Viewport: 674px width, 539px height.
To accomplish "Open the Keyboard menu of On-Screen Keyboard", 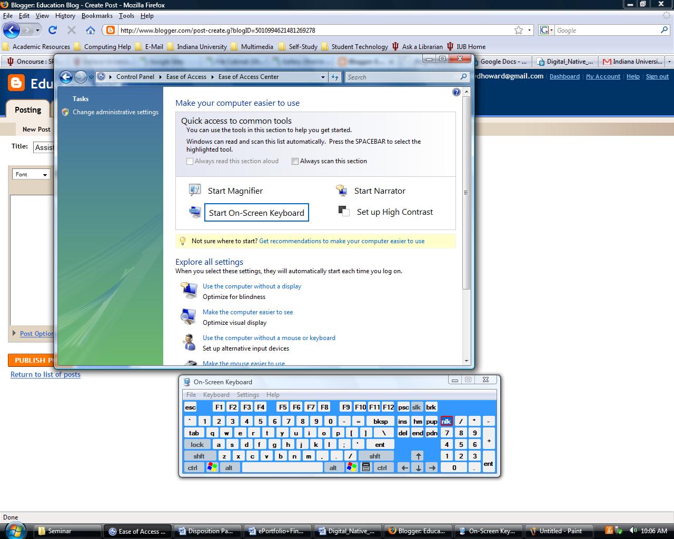I will (216, 394).
